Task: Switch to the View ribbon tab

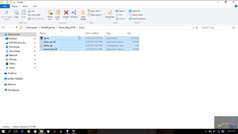Action: click(x=35, y=6)
